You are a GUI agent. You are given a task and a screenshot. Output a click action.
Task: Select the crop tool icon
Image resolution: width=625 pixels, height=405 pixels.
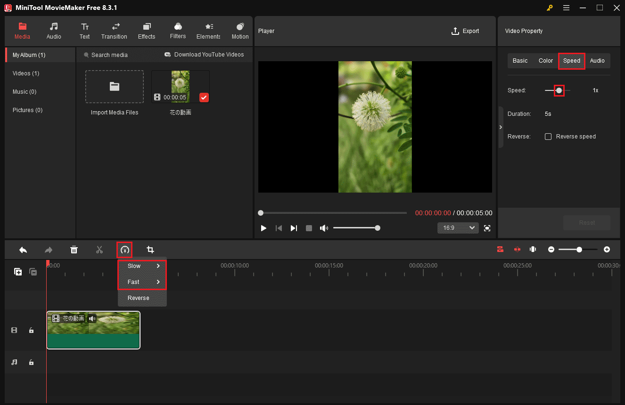(x=150, y=250)
